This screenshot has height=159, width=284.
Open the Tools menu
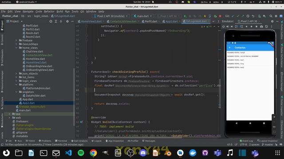[75, 11]
